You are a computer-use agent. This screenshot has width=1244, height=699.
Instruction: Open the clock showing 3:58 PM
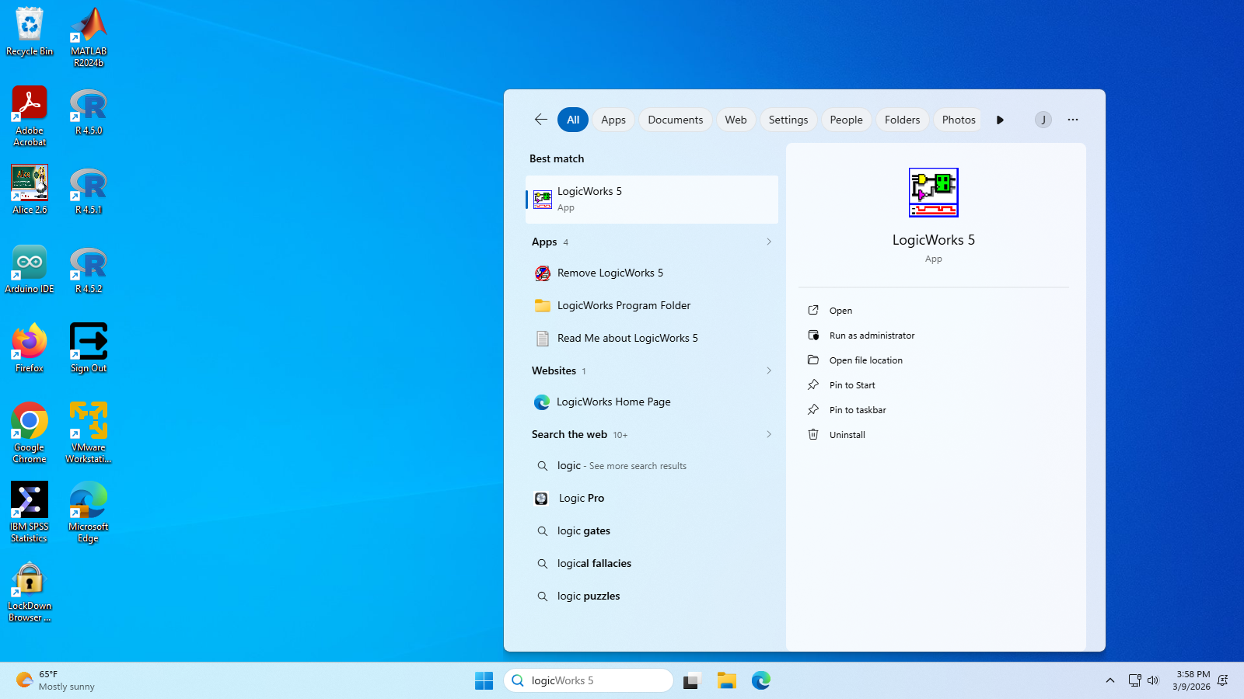pos(1192,680)
